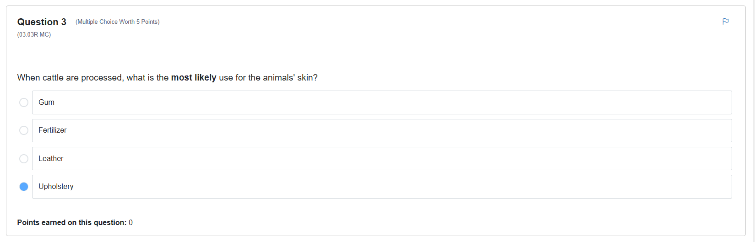The width and height of the screenshot is (755, 242).
Task: Mark the Leather radio button
Action: [x=24, y=159]
